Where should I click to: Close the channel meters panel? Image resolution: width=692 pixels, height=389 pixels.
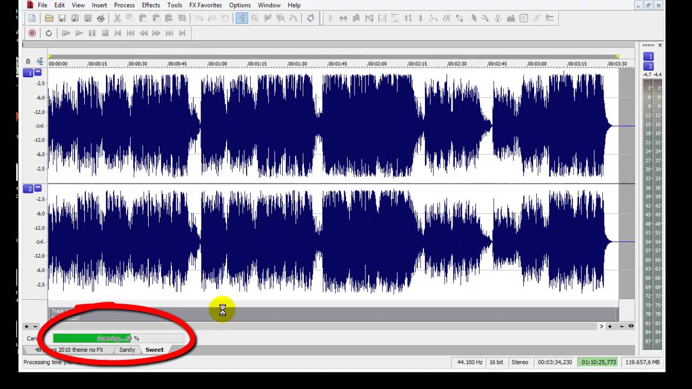click(660, 45)
